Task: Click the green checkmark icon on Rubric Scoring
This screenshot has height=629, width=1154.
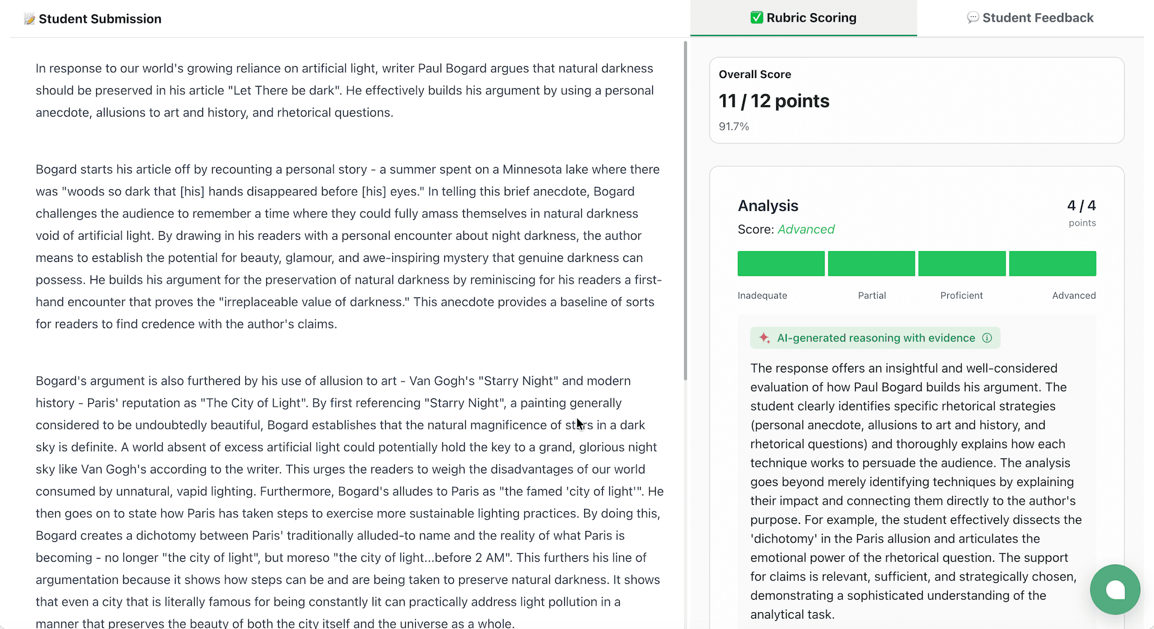Action: 757,17
